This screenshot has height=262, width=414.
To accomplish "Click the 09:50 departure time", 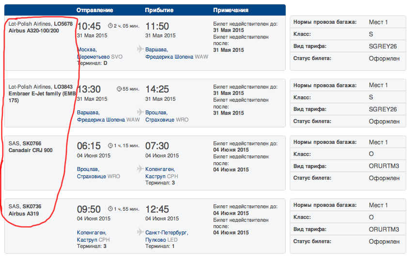I will pos(89,210).
